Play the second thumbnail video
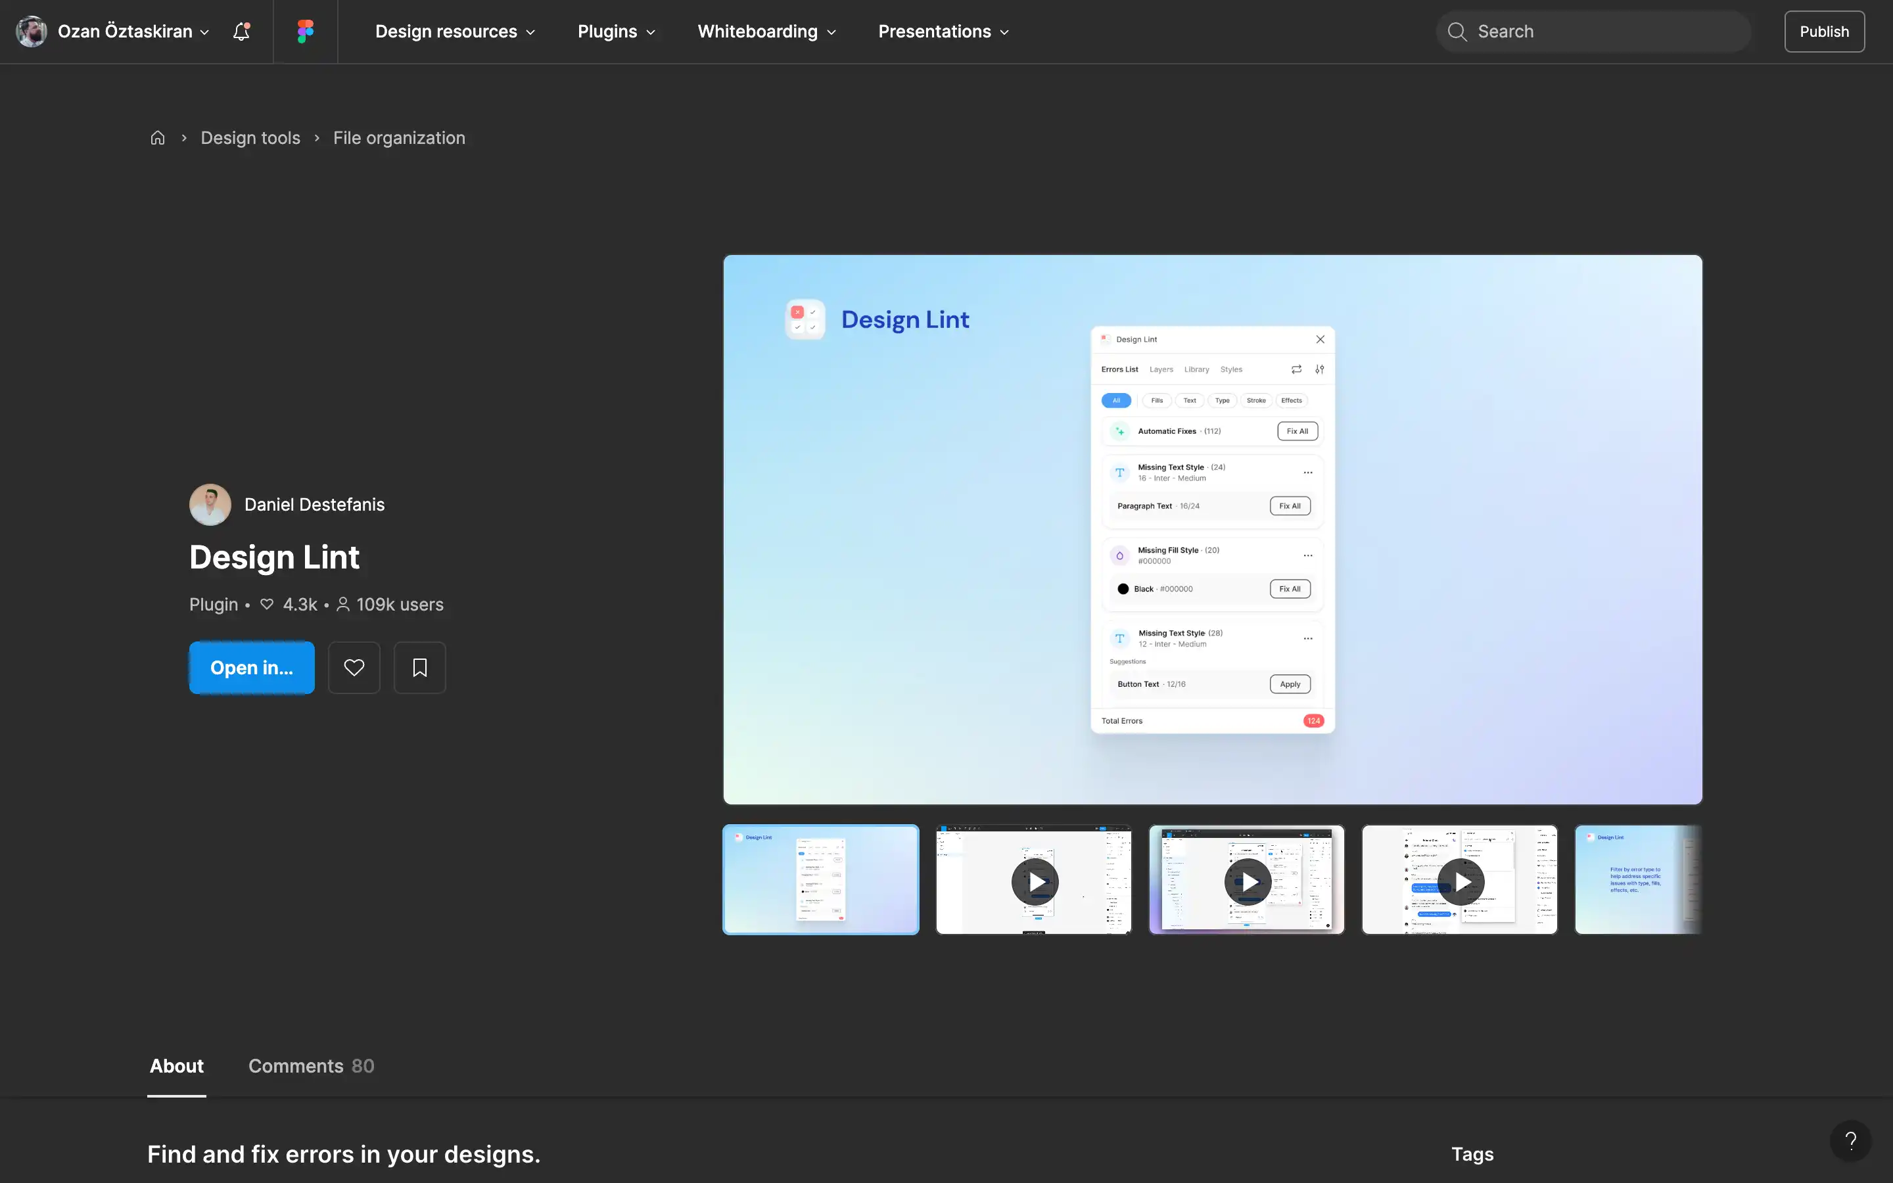The image size is (1893, 1183). 1034,882
